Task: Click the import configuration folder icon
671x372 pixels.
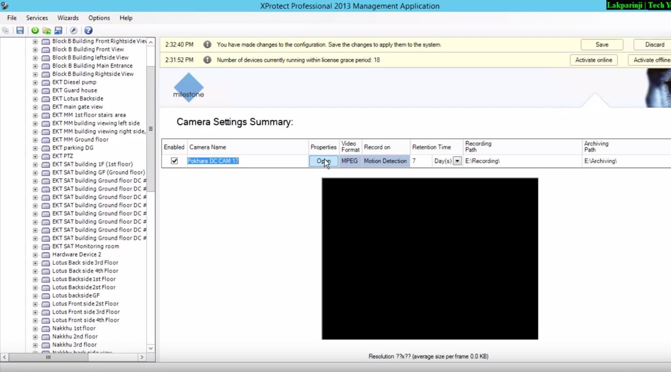Action: 46,30
